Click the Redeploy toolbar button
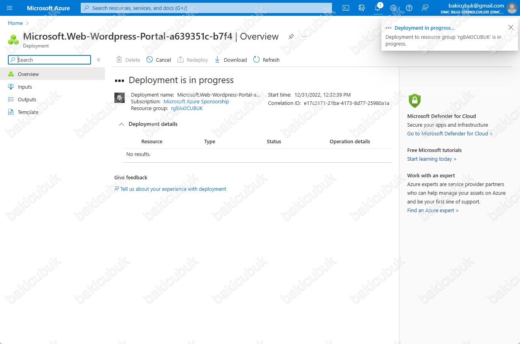 pyautogui.click(x=193, y=60)
